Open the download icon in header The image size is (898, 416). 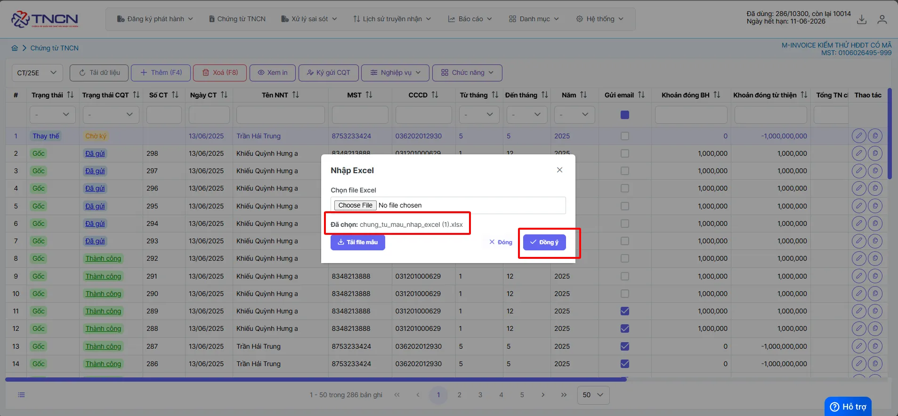pos(862,19)
